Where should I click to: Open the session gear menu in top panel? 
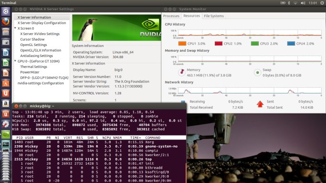point(322,3)
